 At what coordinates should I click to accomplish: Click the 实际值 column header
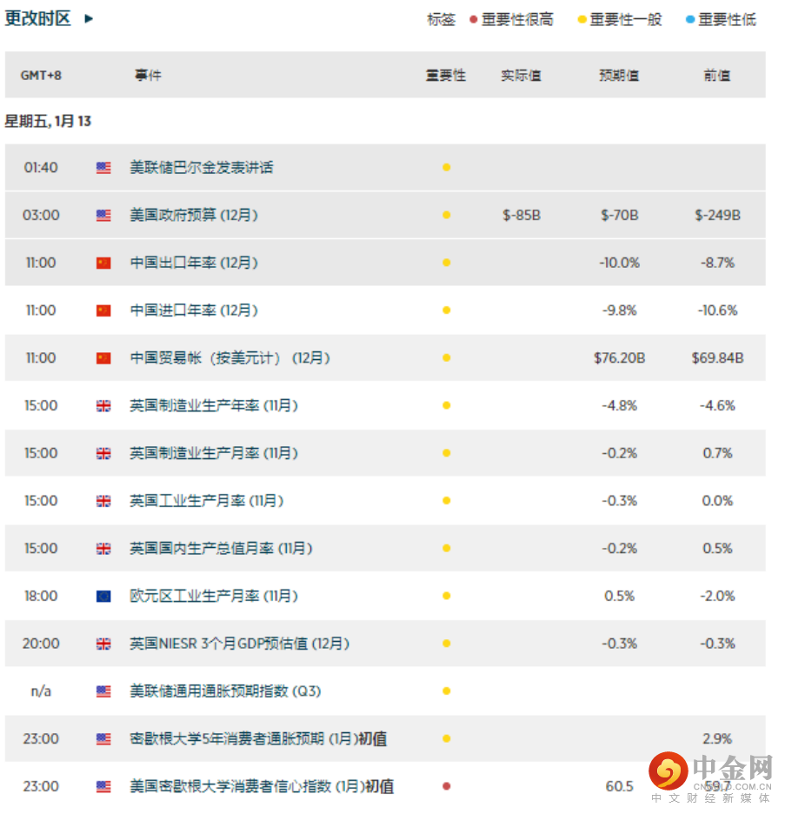pos(521,76)
